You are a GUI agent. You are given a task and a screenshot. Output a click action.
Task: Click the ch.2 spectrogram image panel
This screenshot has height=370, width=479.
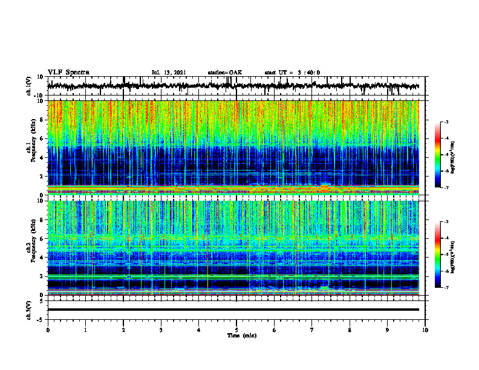[x=233, y=248]
